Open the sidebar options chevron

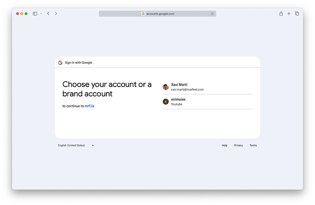point(41,14)
